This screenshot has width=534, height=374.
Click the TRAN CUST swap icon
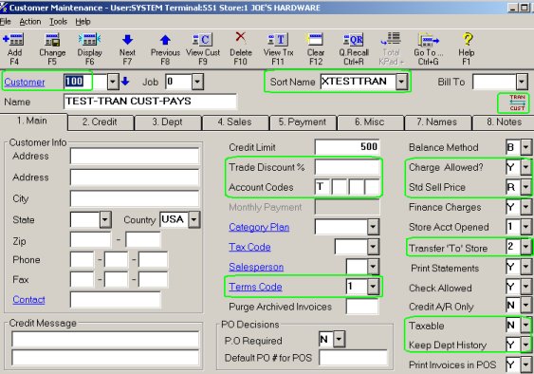(x=517, y=103)
